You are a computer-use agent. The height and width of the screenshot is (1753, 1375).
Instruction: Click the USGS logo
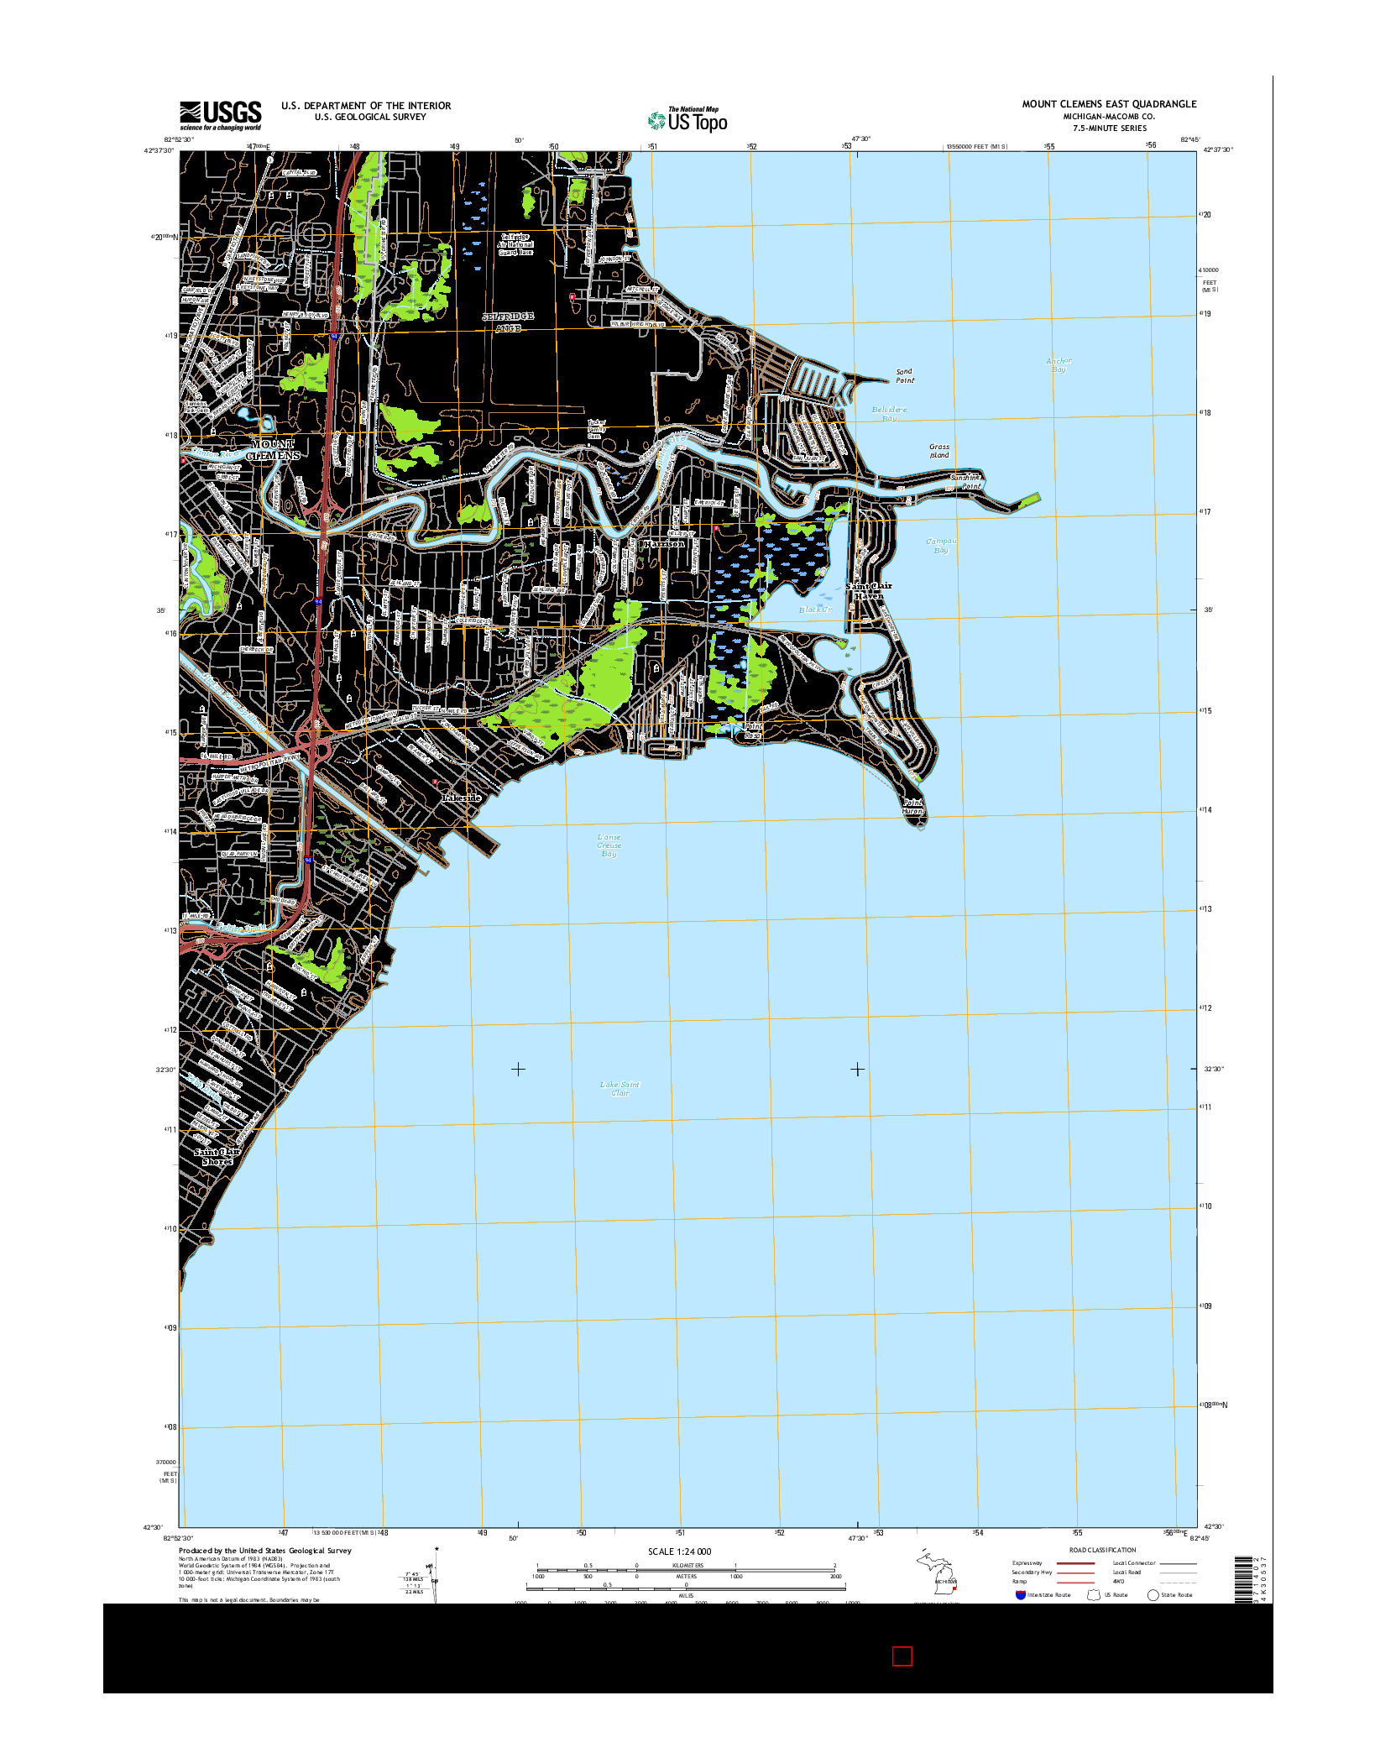(x=220, y=116)
